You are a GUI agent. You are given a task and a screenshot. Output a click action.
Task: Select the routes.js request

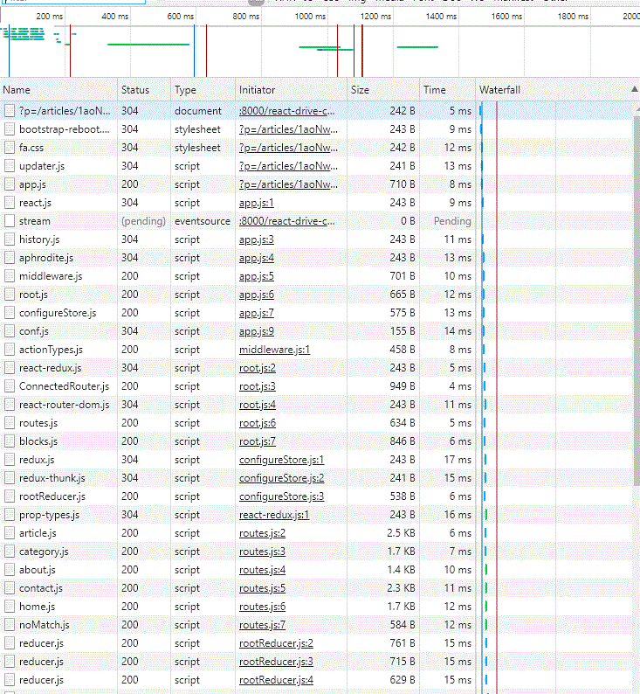point(316,423)
